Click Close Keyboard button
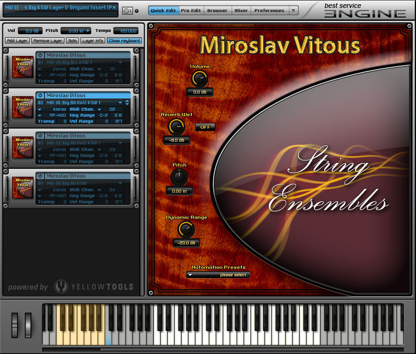The height and width of the screenshot is (354, 416). 124,41
